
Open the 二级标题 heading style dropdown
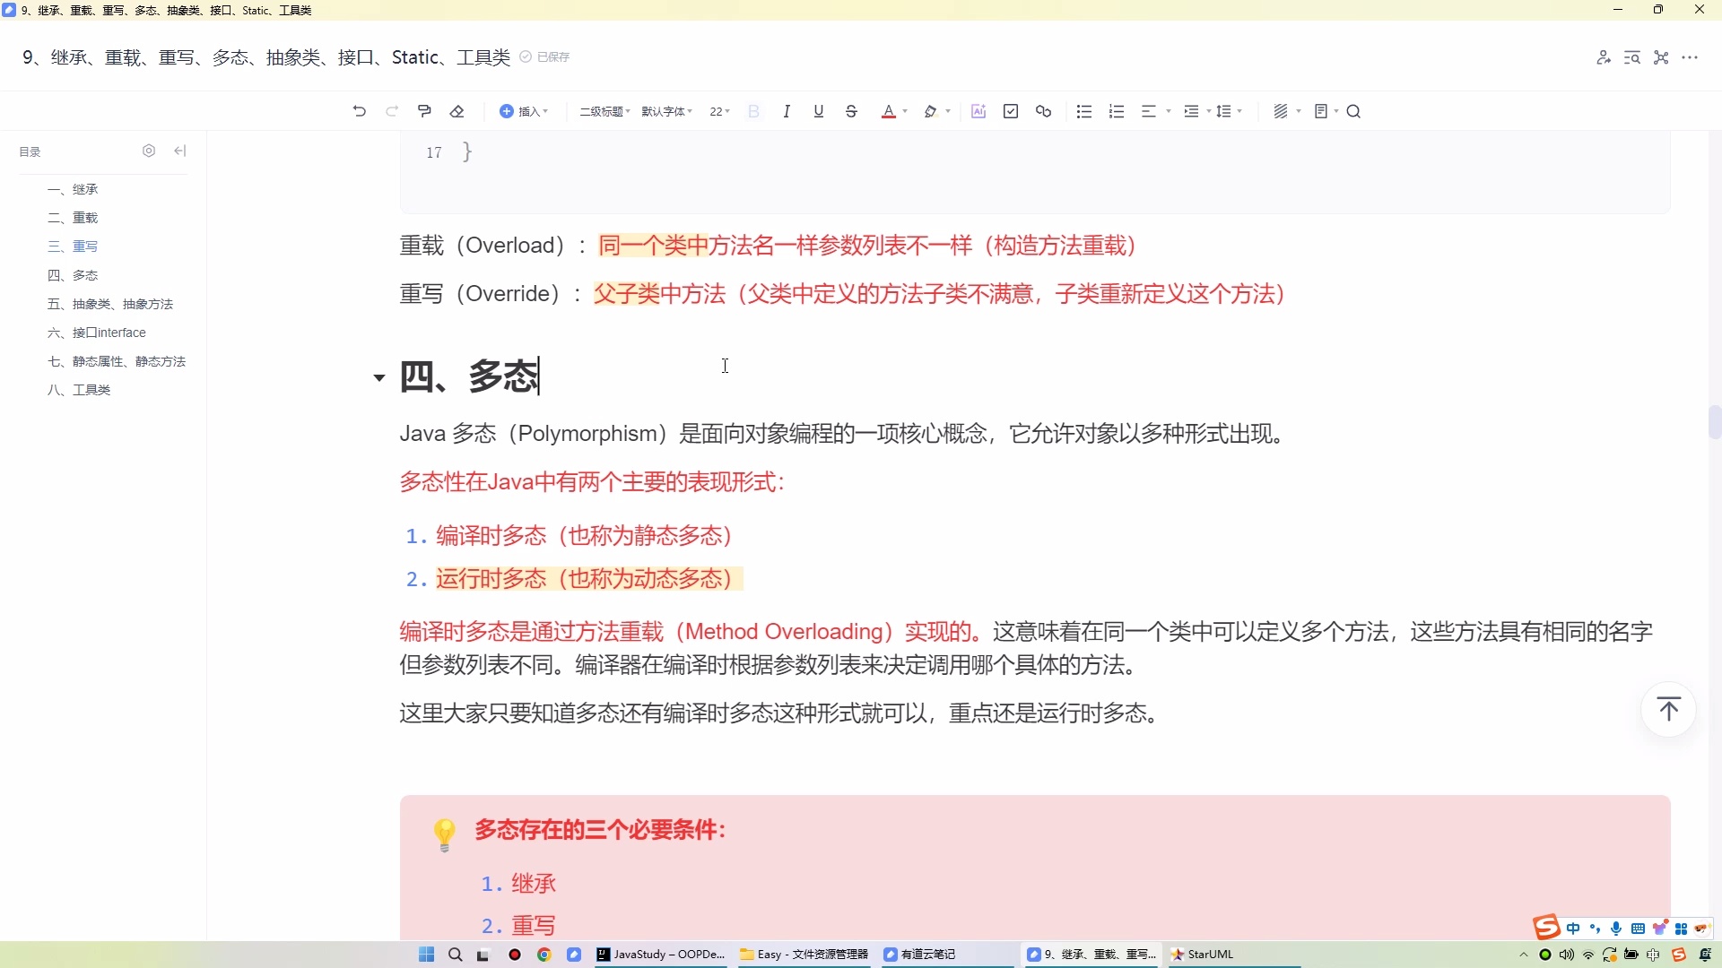[602, 110]
